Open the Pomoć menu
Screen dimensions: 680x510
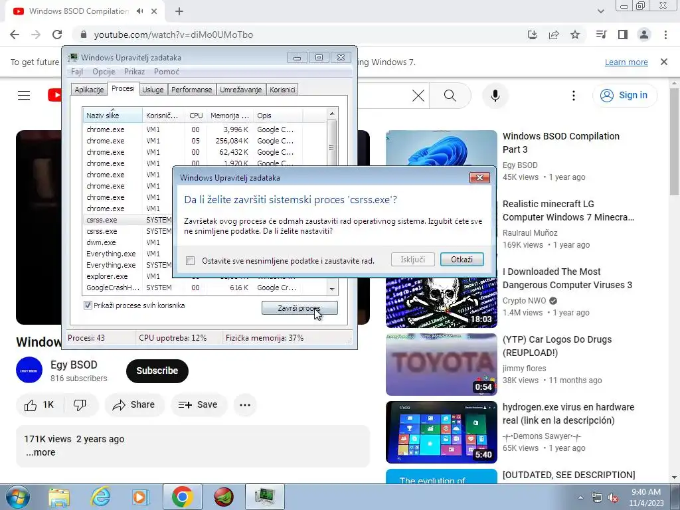166,72
